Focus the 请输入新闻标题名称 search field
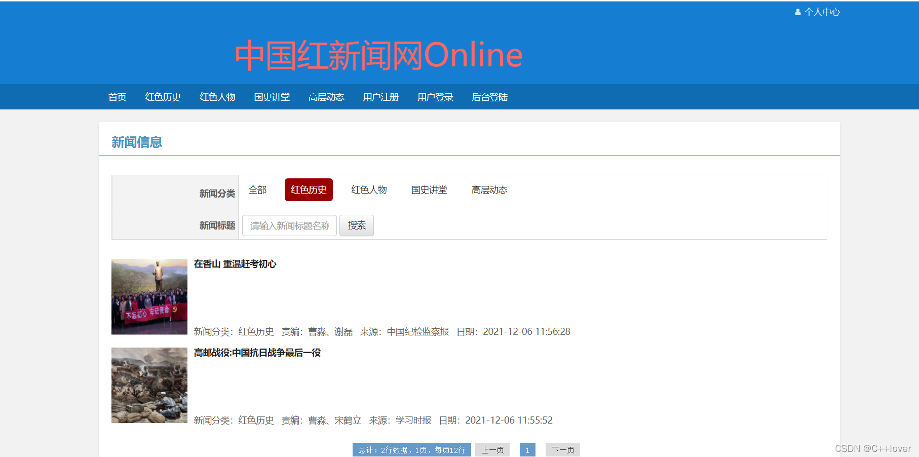Viewport: 919px width, 457px height. (290, 225)
